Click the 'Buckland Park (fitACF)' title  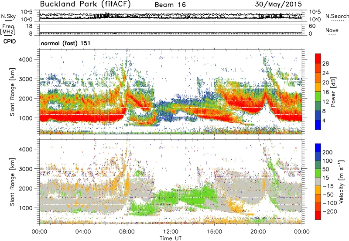tap(85, 4)
